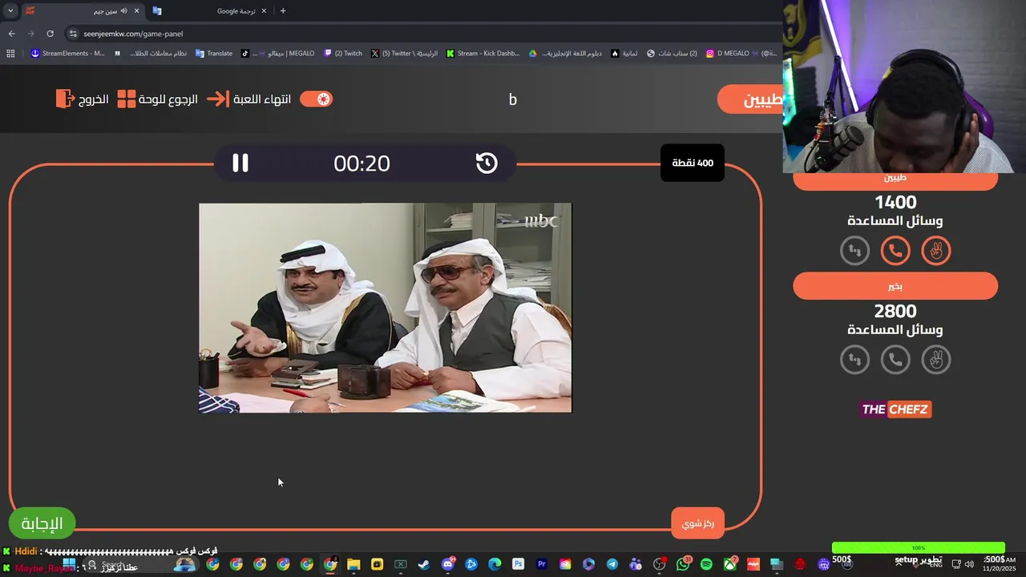
Task: Click the بخير team name bar
Action: (895, 286)
